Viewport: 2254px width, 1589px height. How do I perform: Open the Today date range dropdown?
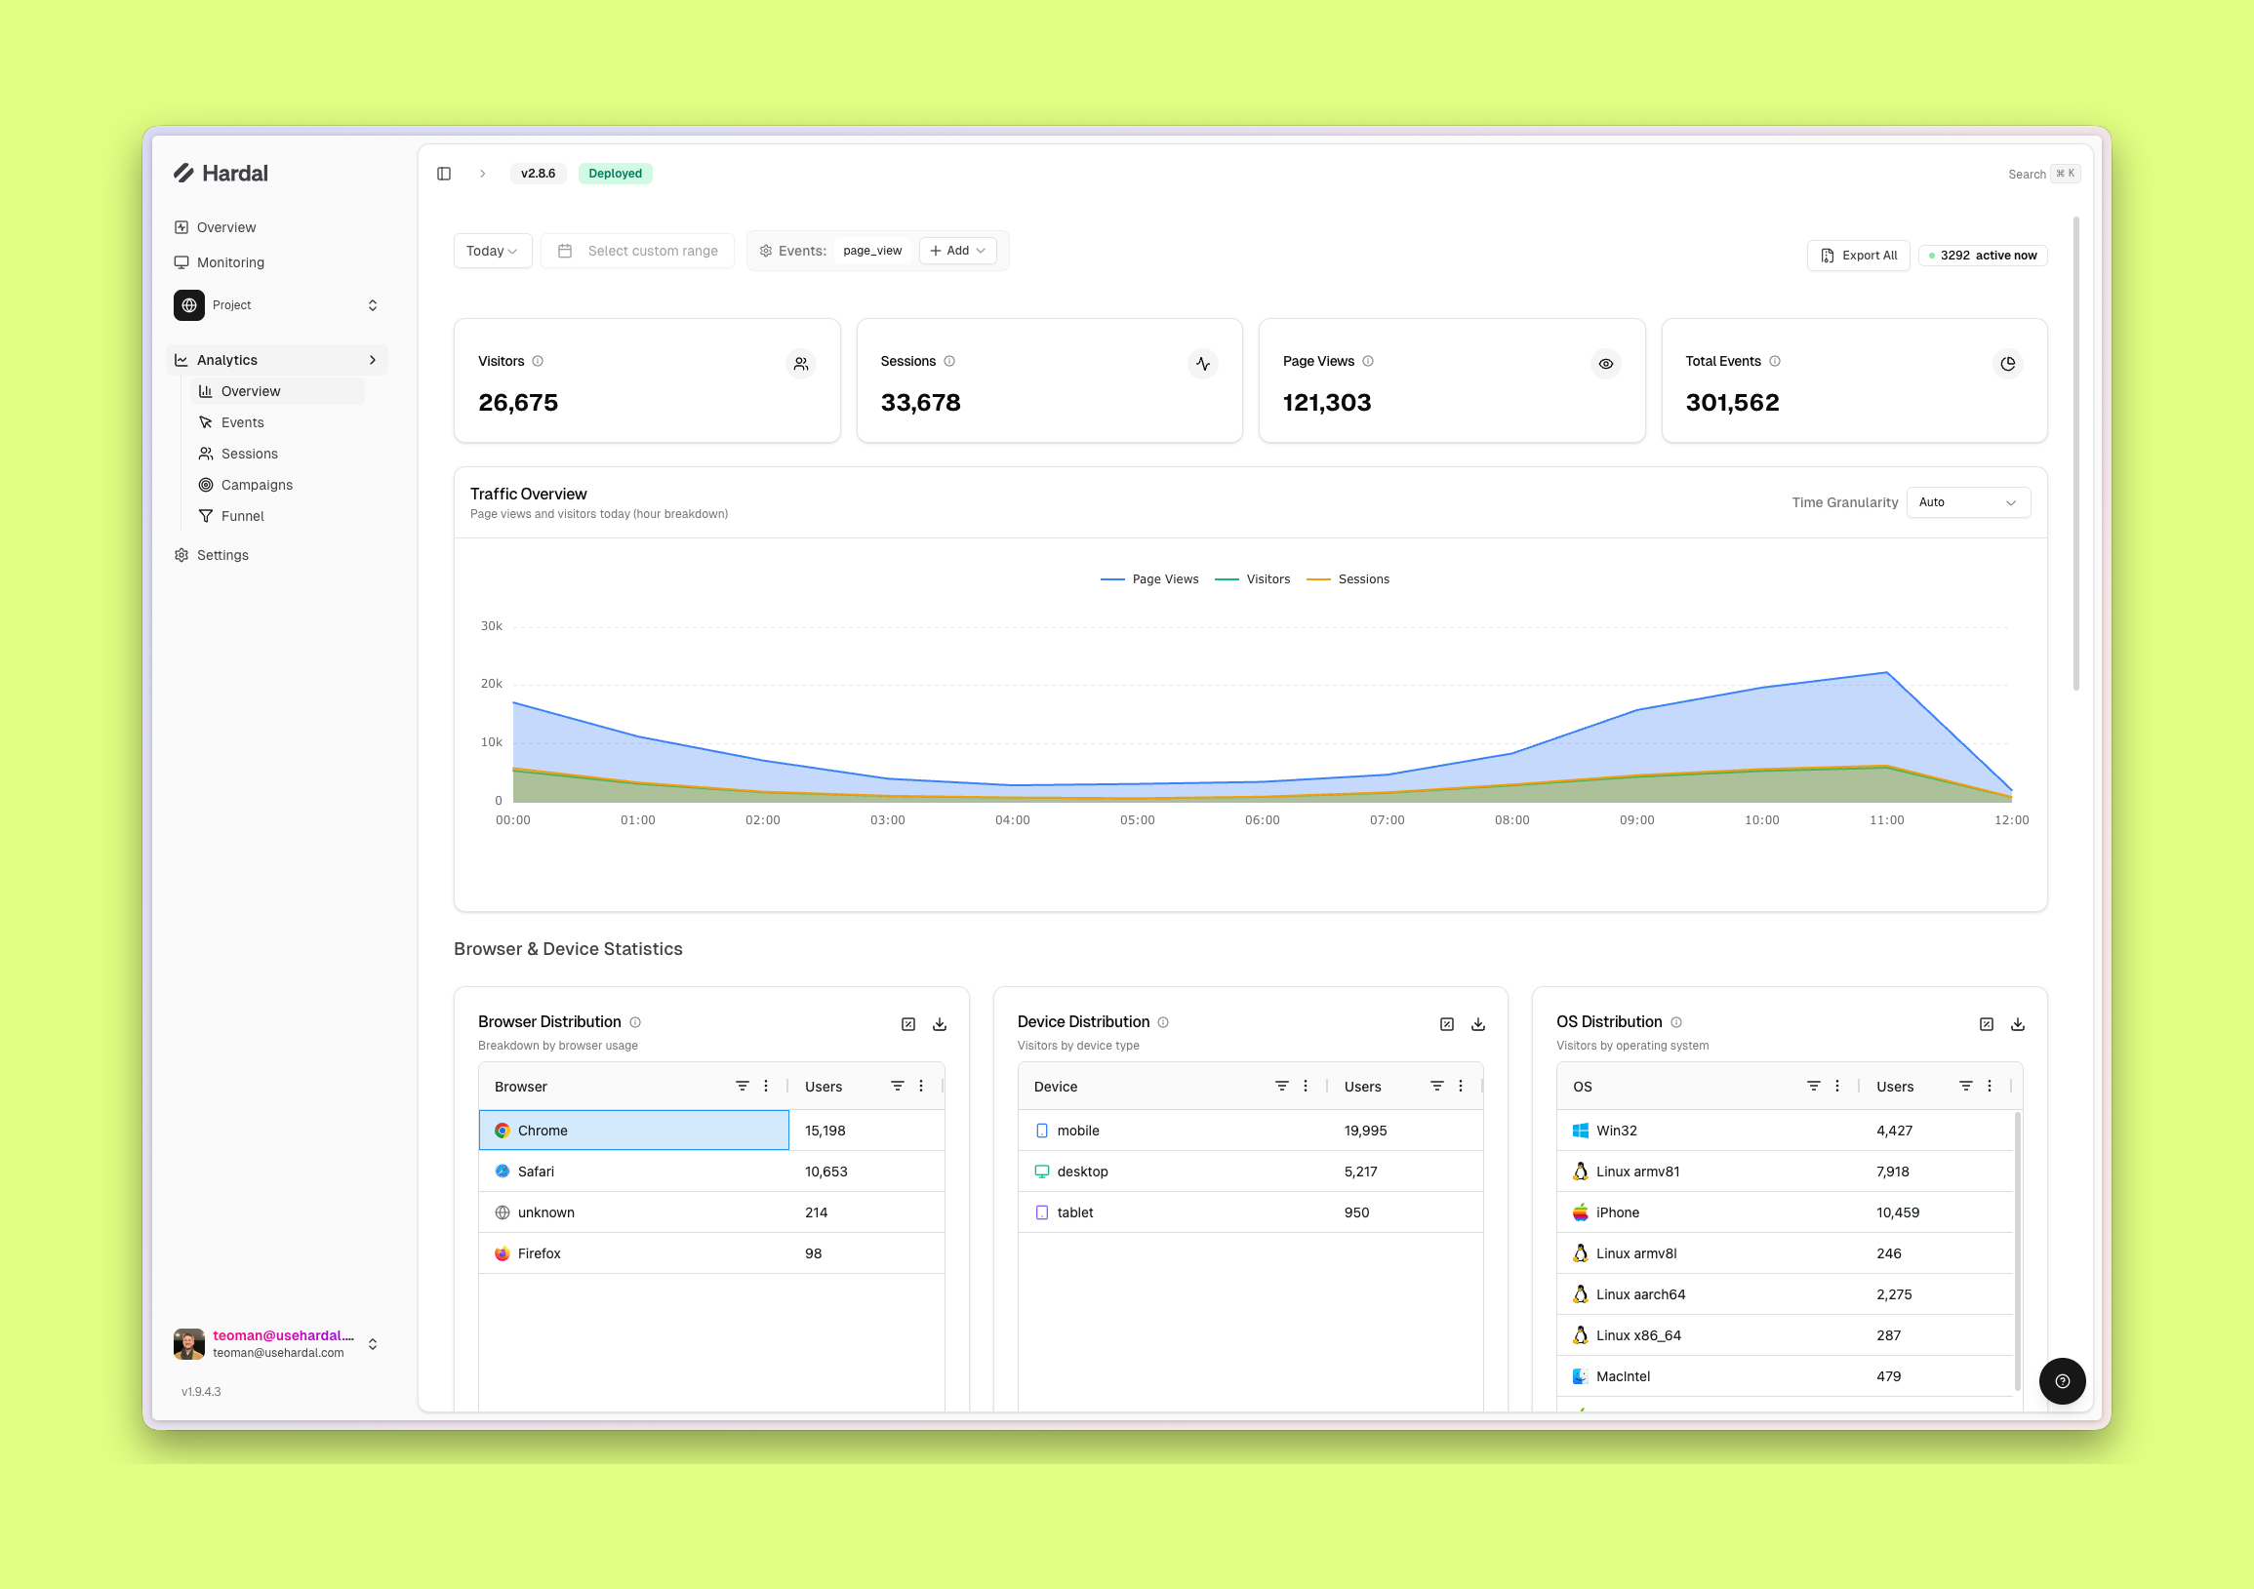492,252
